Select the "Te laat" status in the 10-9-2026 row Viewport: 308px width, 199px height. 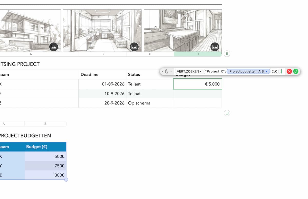(150, 94)
